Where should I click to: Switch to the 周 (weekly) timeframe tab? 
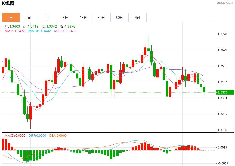tap(29, 17)
